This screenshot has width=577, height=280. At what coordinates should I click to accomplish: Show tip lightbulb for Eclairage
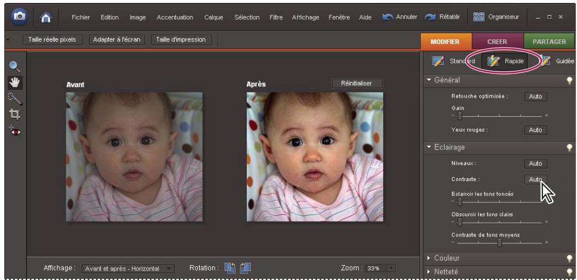click(569, 148)
